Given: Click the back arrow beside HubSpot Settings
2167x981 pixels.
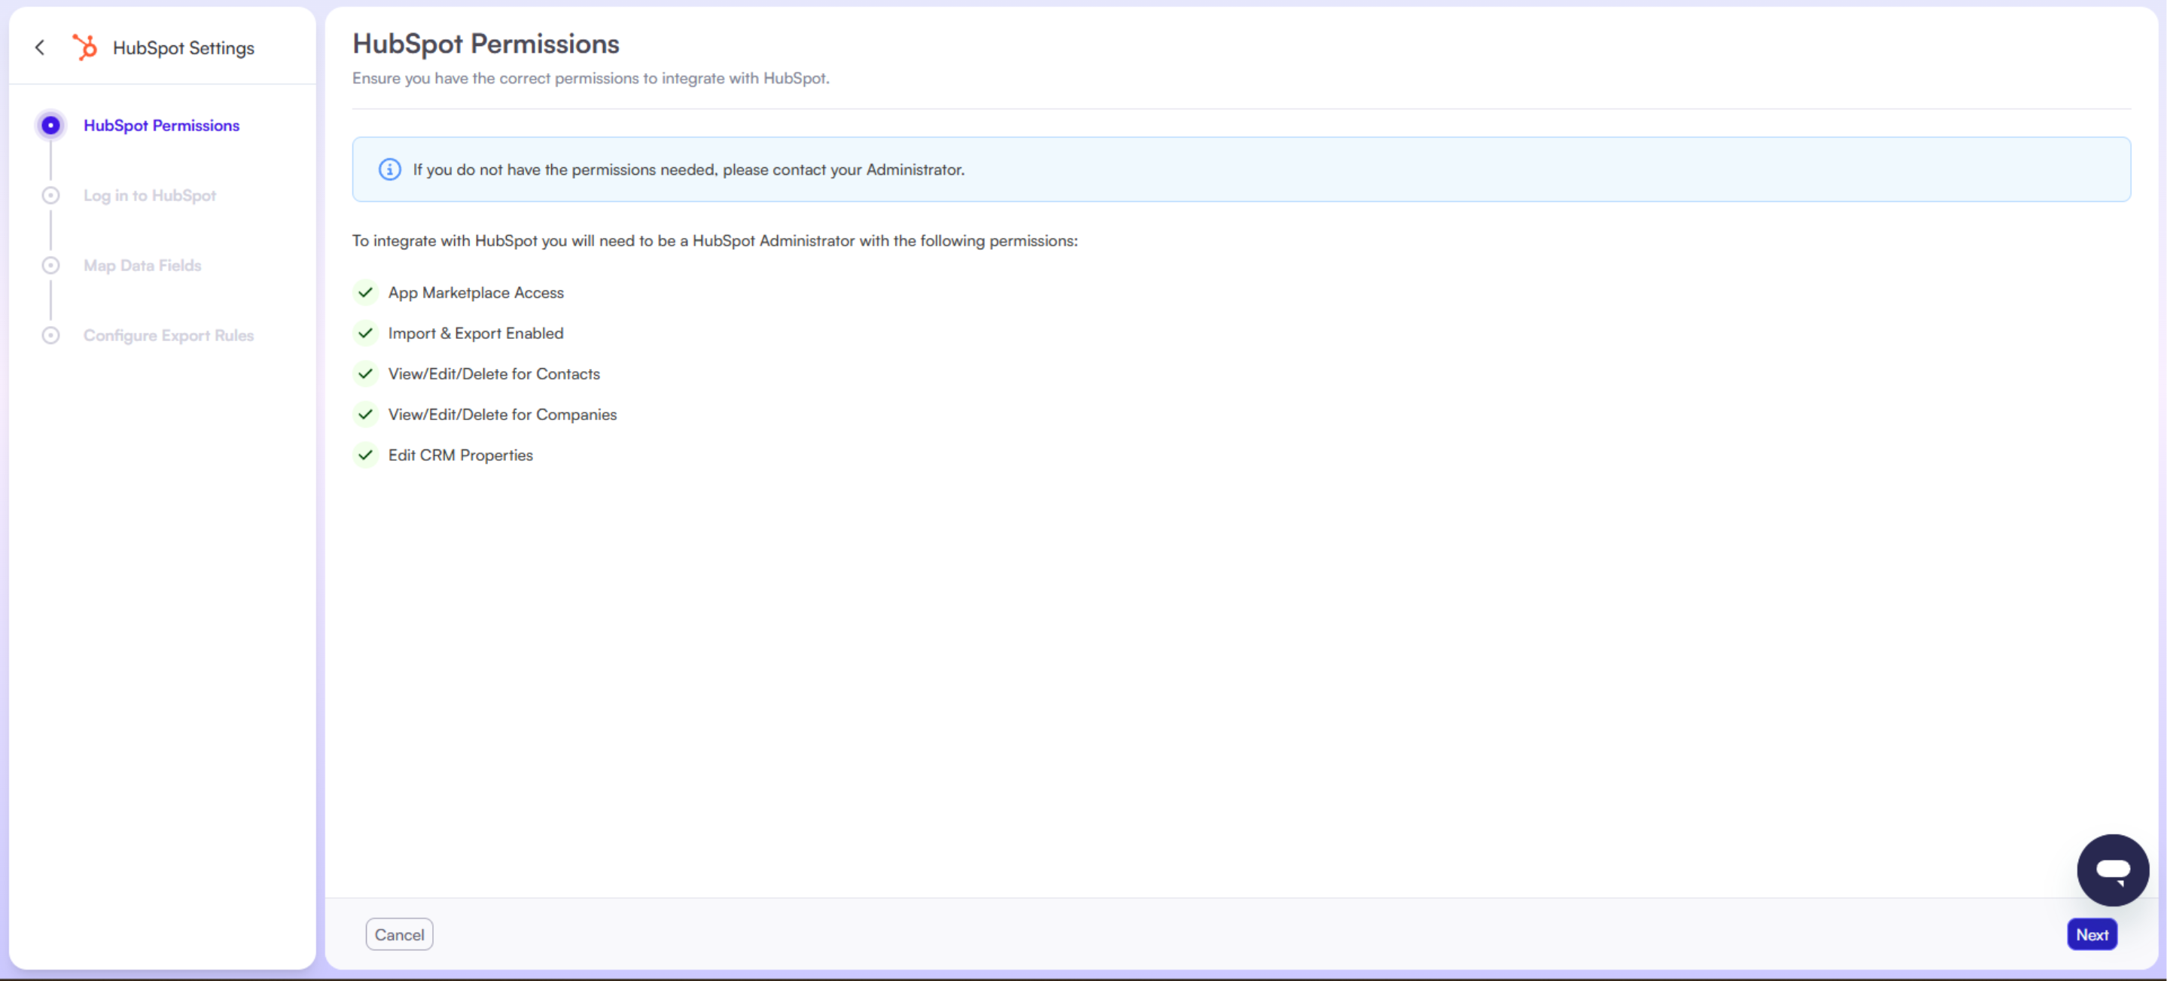Looking at the screenshot, I should 40,48.
